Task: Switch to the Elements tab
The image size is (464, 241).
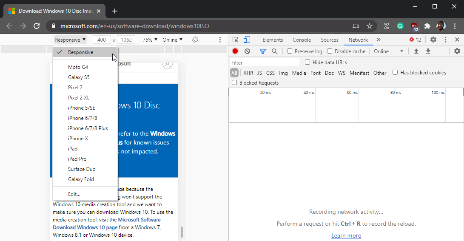Action: pos(273,40)
